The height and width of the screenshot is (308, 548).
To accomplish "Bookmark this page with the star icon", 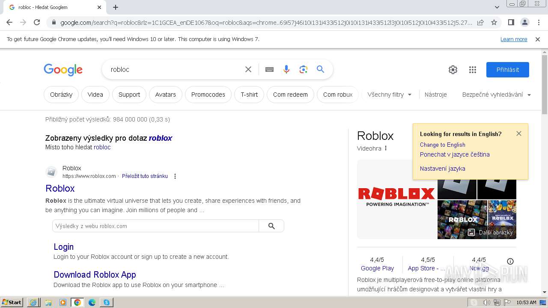I will click(x=494, y=22).
